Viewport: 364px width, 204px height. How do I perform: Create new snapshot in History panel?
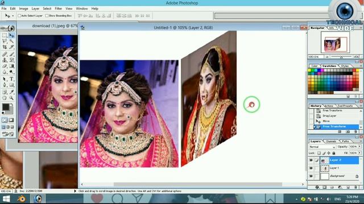tap(348, 131)
